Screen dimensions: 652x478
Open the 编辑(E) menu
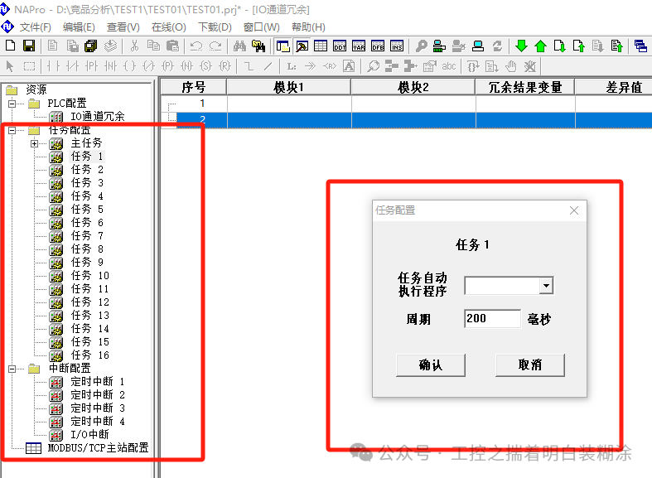click(x=79, y=27)
